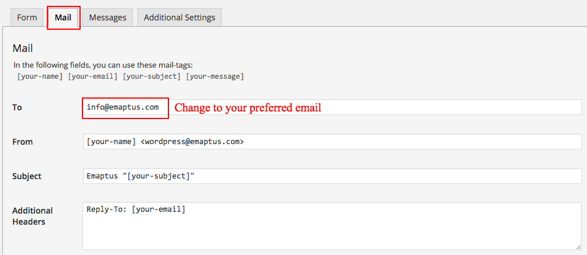Click the Additional Headers text area

327,226
